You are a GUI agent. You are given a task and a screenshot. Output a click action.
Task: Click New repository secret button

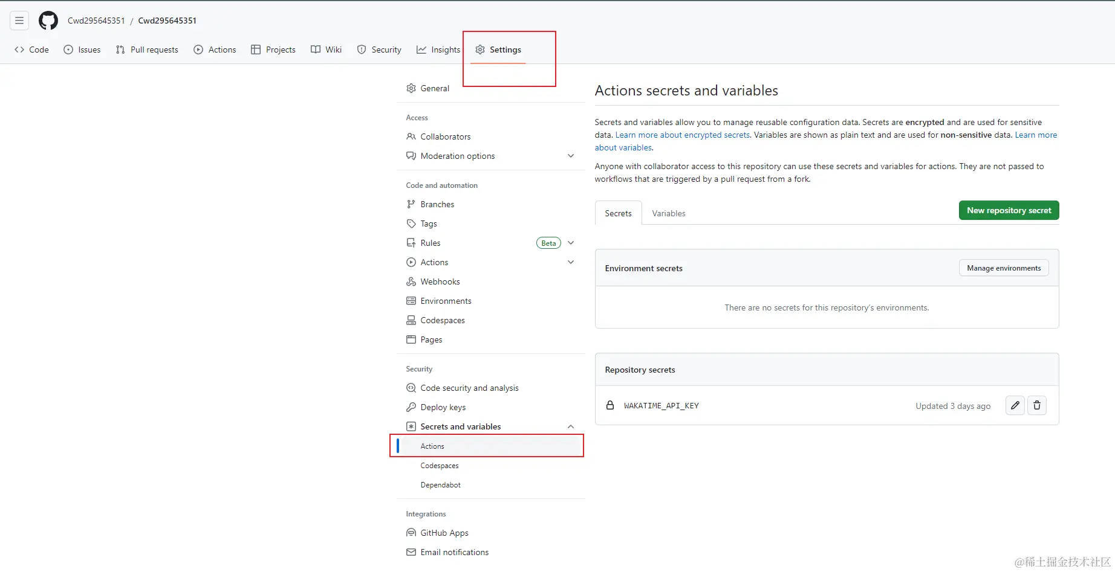[x=1009, y=210]
